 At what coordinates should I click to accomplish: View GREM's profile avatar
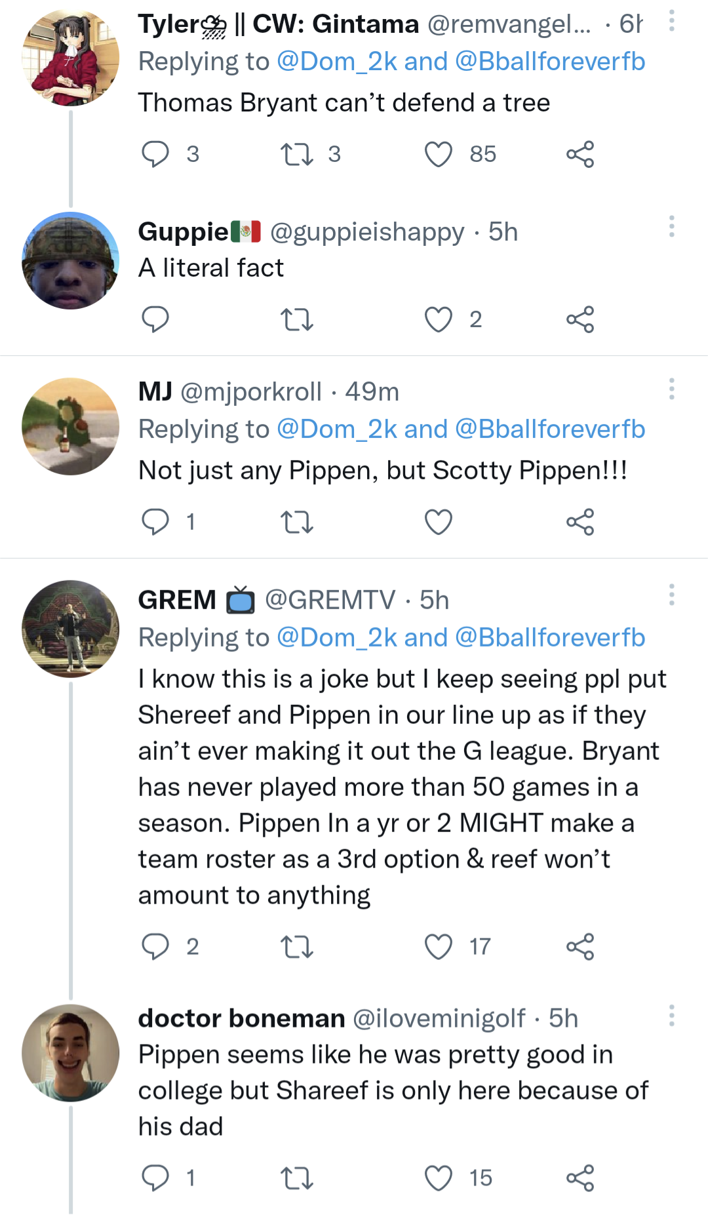click(71, 629)
